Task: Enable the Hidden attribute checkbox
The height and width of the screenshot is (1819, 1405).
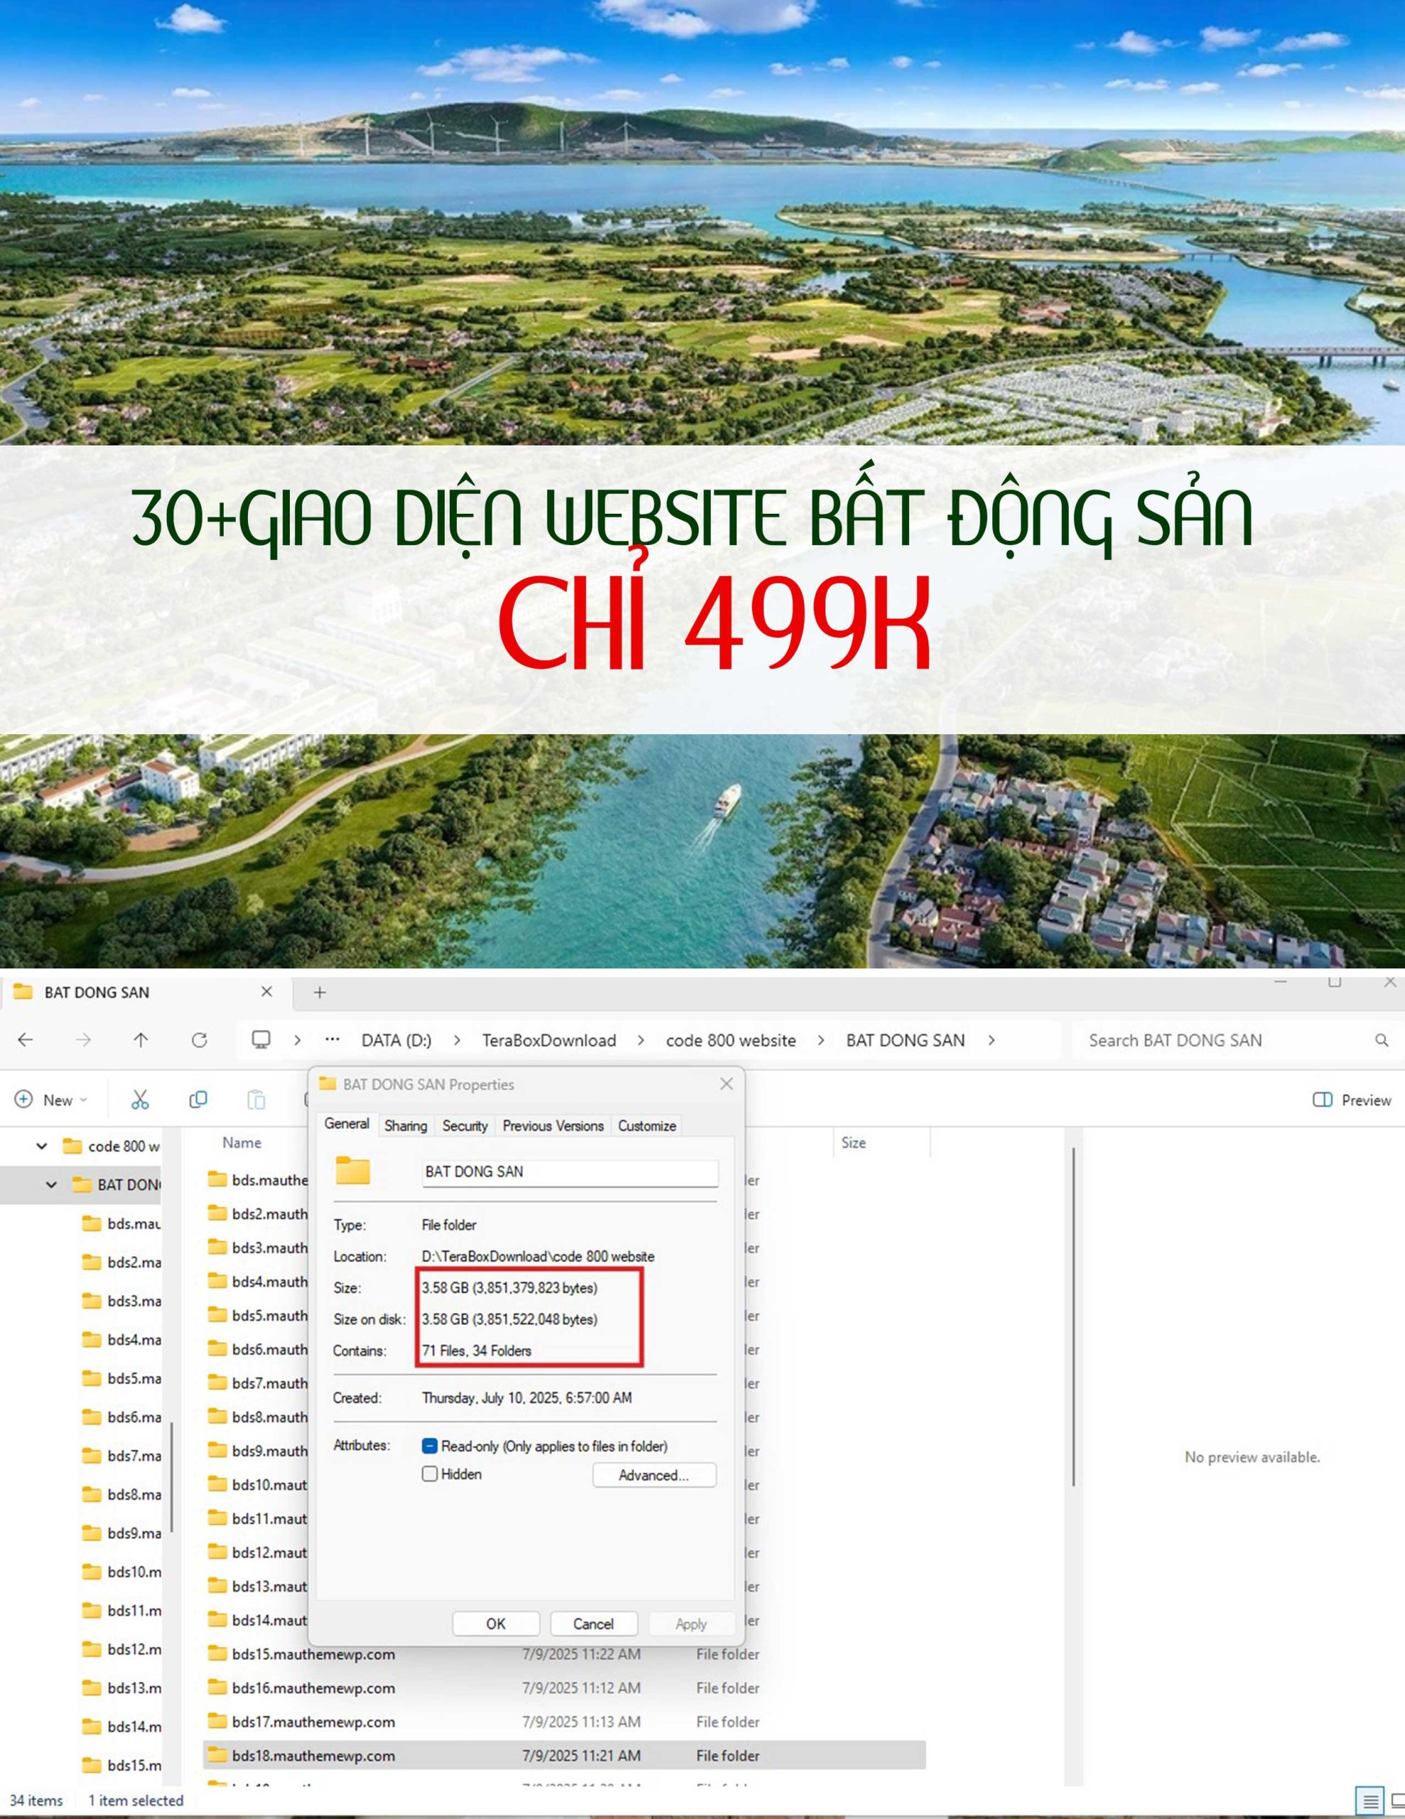Action: coord(430,1474)
